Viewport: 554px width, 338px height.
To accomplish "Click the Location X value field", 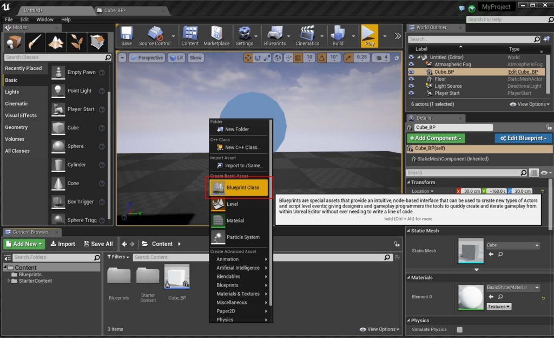I will click(x=472, y=191).
